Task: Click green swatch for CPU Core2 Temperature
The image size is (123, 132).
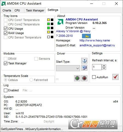Action: tap(48, 24)
